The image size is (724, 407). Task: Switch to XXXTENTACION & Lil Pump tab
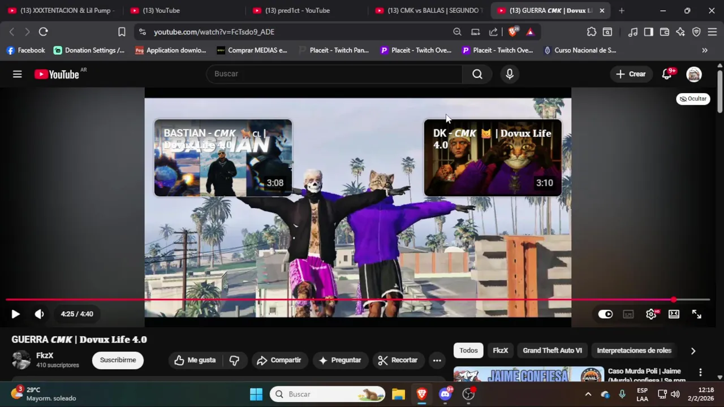pyautogui.click(x=61, y=10)
